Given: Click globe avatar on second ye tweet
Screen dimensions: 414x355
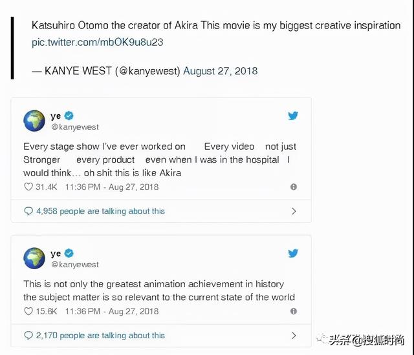Looking at the screenshot, I should [x=34, y=258].
